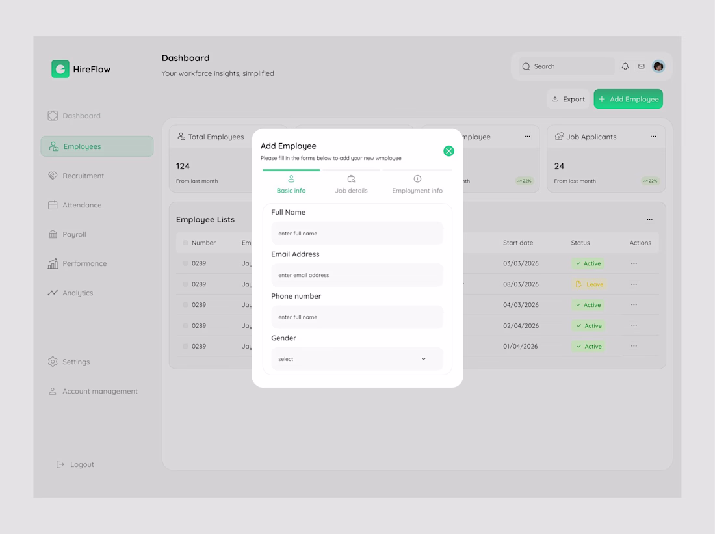Open actions menu for 04/03/2026 row
The height and width of the screenshot is (534, 715).
[634, 304]
